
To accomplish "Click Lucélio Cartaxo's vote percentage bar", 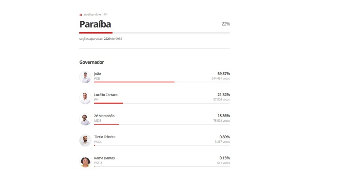I will pyautogui.click(x=108, y=103).
